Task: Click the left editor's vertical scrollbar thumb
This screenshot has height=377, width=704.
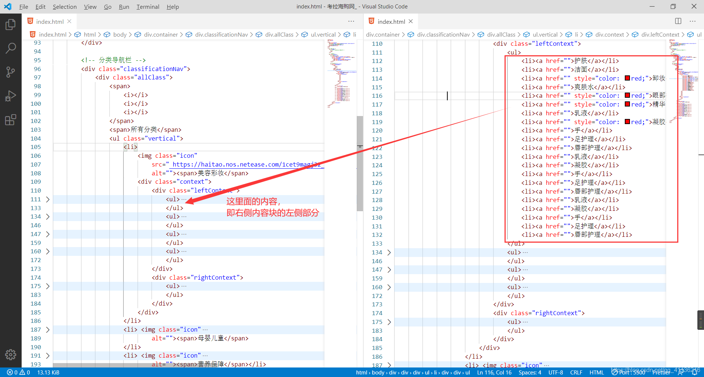Action: point(360,164)
